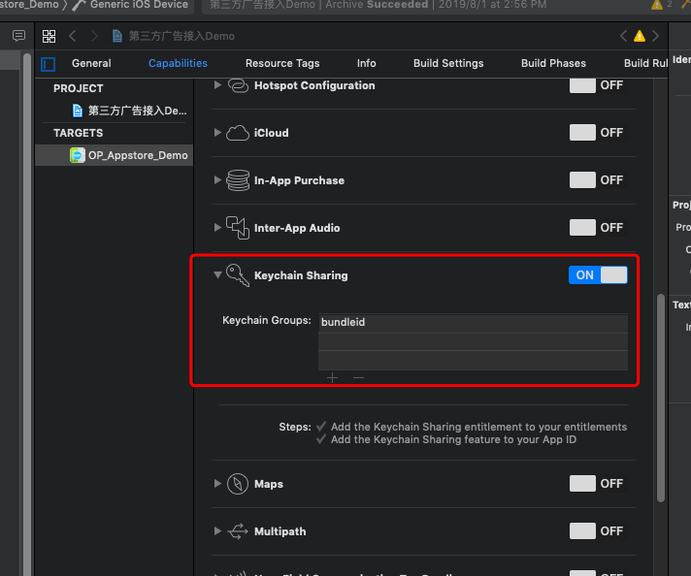Viewport: 691px width, 576px height.
Task: Turn off the Keychain Sharing switch
Action: pyautogui.click(x=598, y=275)
